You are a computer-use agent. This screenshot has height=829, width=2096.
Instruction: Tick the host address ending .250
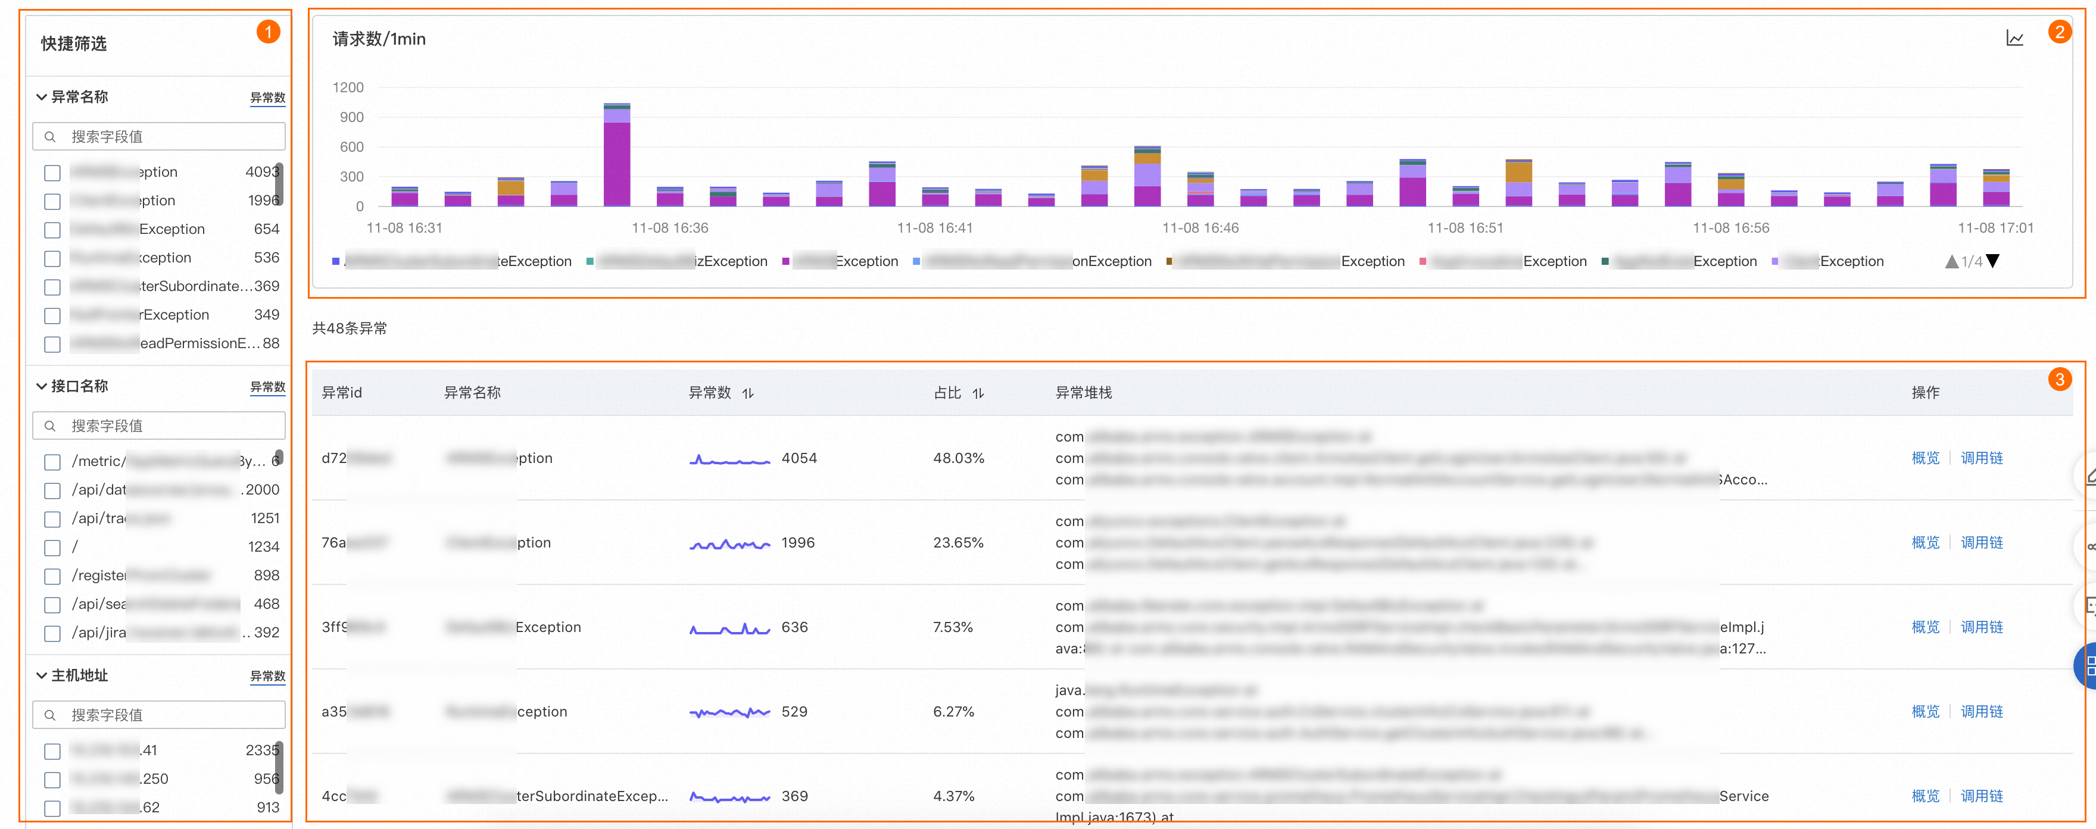53,780
